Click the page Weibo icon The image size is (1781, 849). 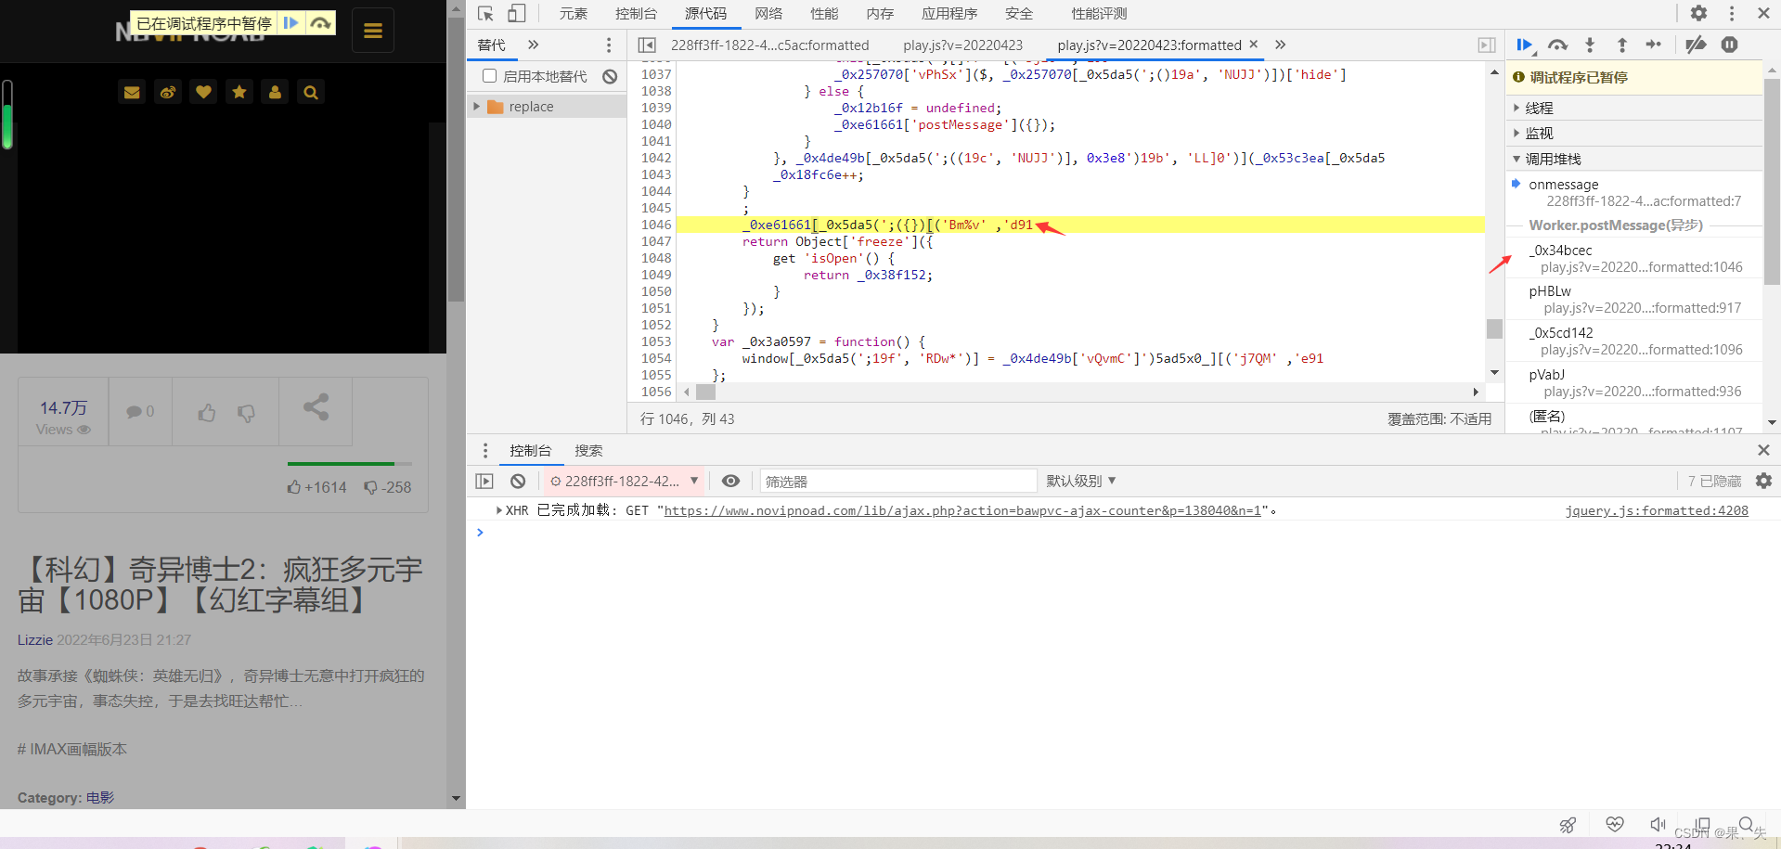pyautogui.click(x=168, y=92)
